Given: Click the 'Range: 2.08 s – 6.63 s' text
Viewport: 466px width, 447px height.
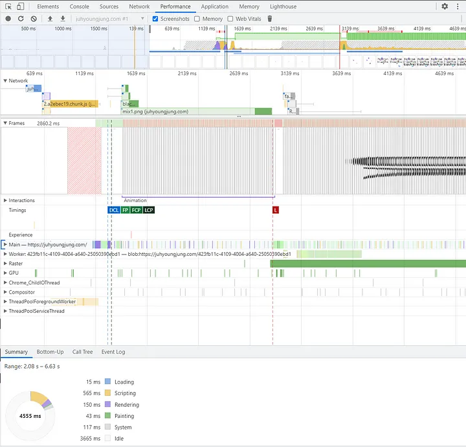Looking at the screenshot, I should pyautogui.click(x=32, y=367).
